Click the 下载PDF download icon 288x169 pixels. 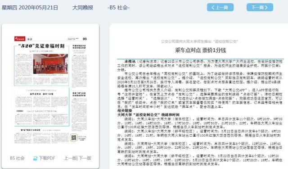click(x=35, y=158)
